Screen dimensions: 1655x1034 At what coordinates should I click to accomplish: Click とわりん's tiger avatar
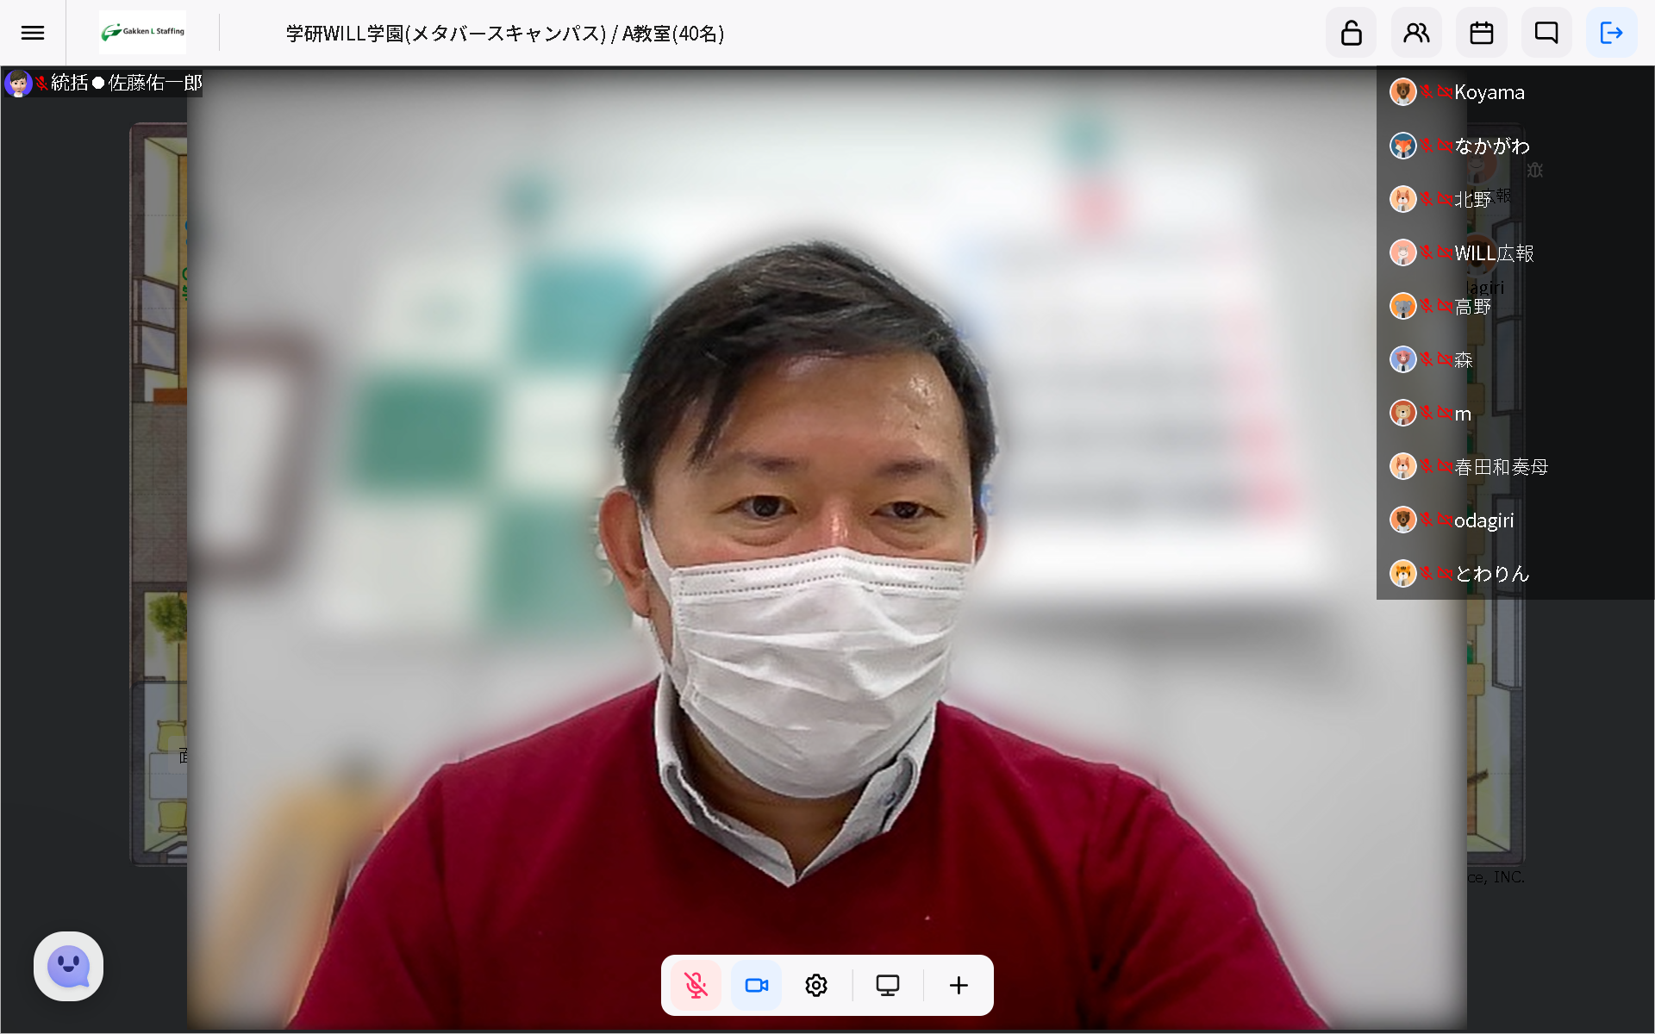1402,573
